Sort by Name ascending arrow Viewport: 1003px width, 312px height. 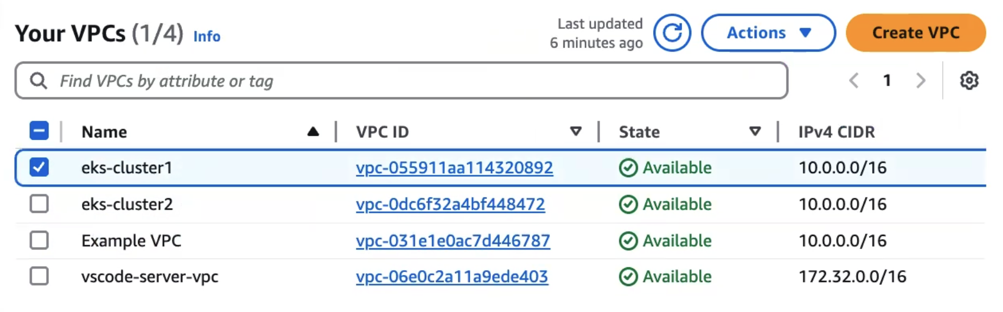313,132
